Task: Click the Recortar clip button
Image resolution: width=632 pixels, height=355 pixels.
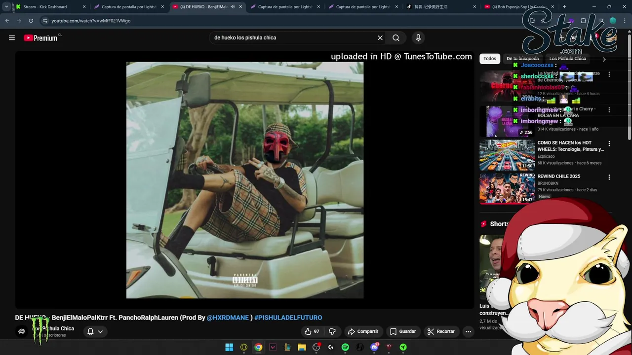Action: (441, 331)
